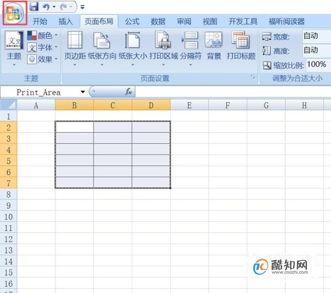The height and width of the screenshot is (293, 331).
Task: Select row 2 header
Action: point(8,127)
